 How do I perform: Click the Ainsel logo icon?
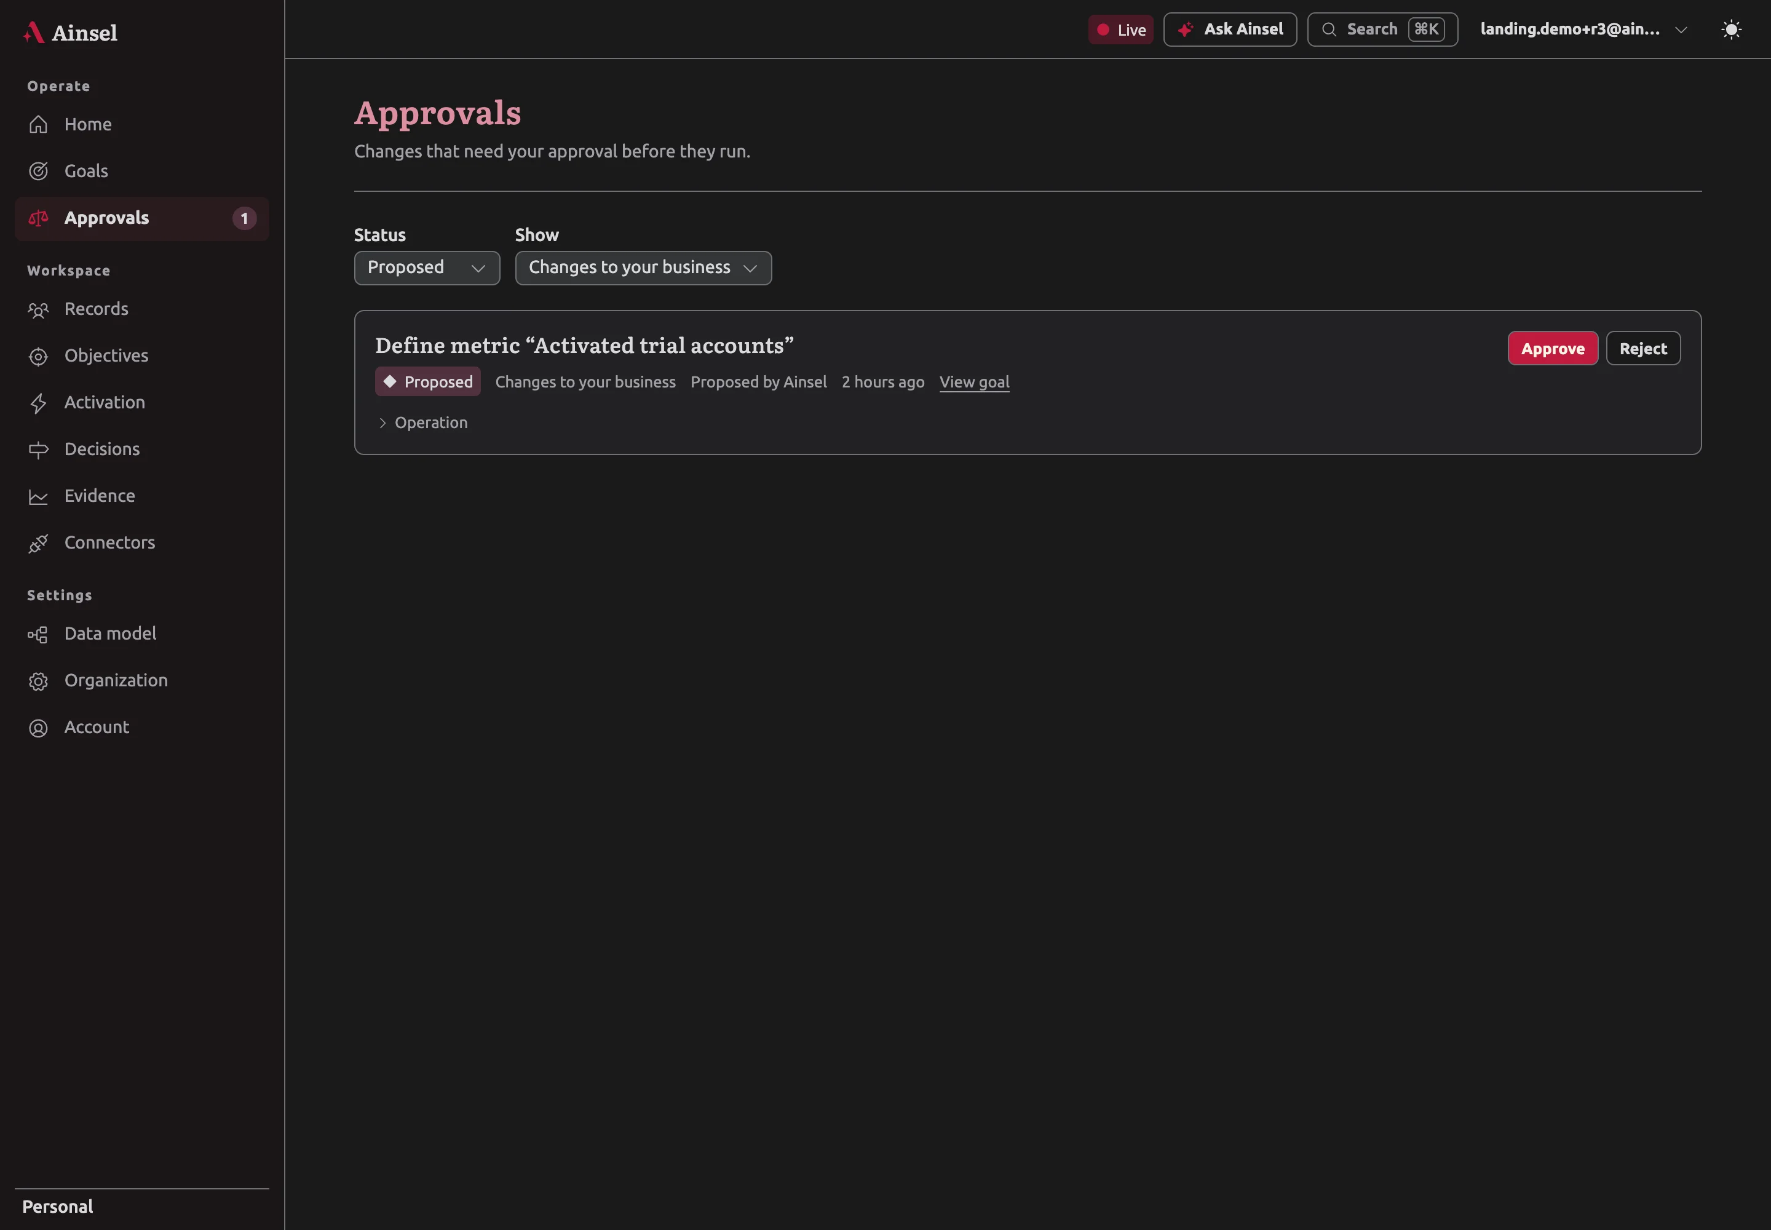click(33, 33)
